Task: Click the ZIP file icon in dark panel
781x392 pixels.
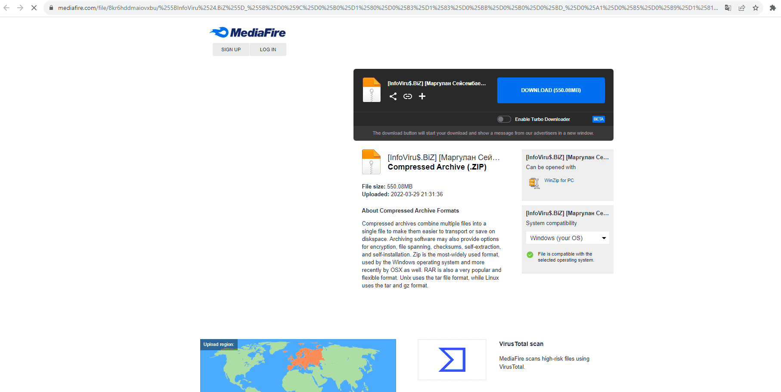Action: 372,90
